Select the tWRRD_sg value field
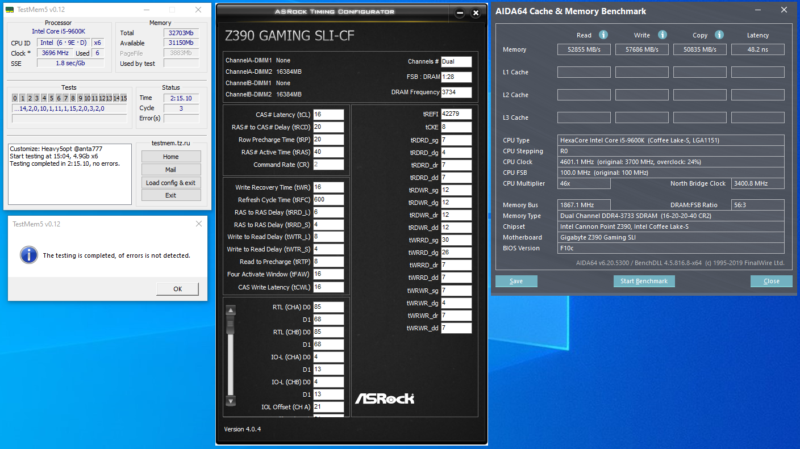Viewport: 800px width, 449px height. [456, 240]
